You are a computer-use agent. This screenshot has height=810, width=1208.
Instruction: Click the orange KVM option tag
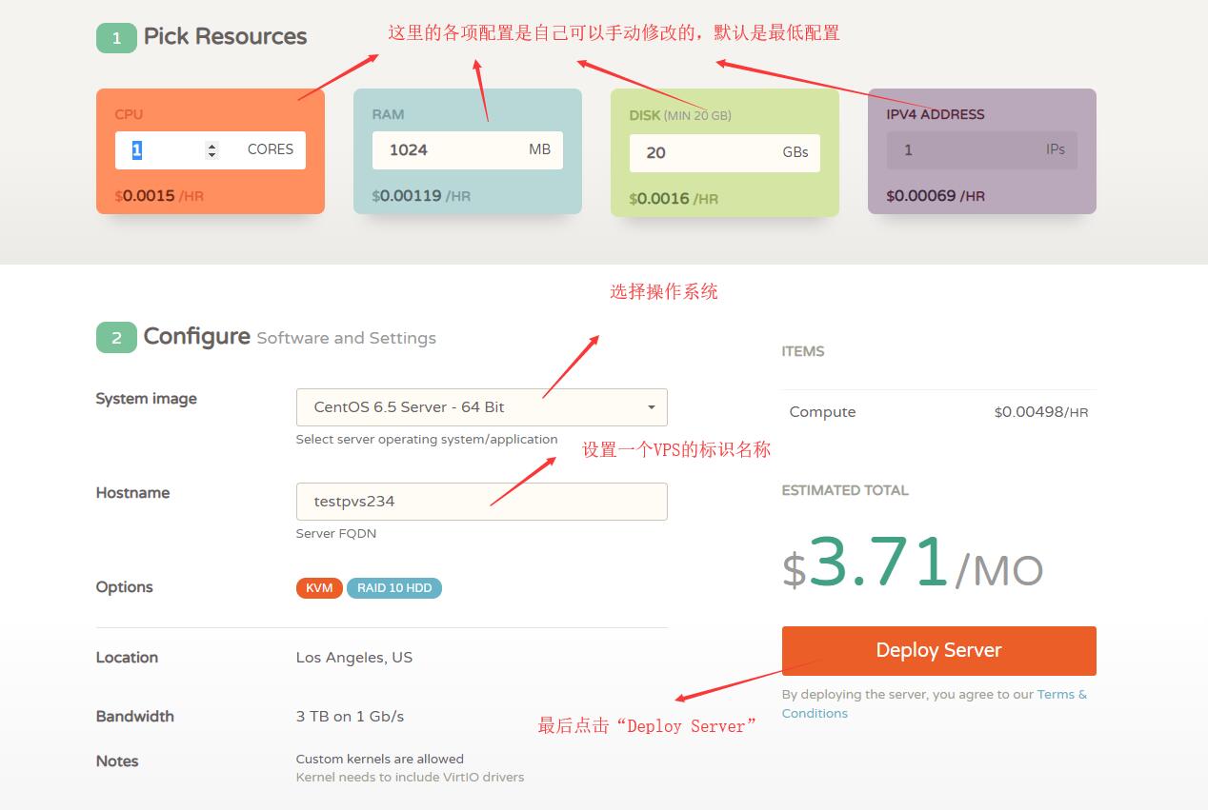[x=319, y=588]
